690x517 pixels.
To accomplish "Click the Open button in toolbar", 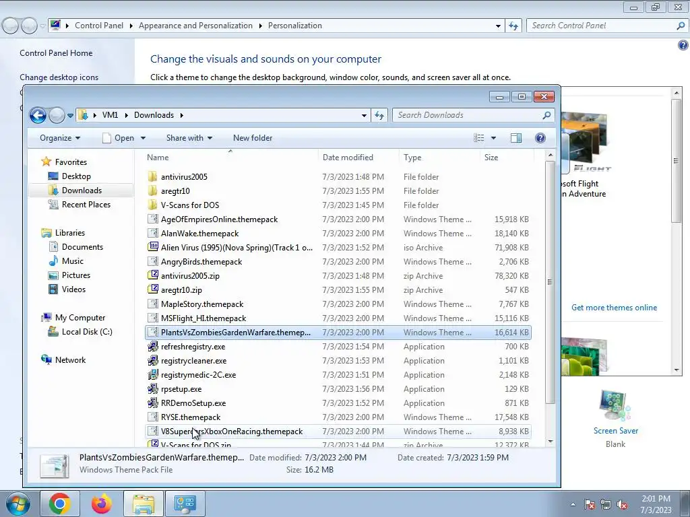I will click(x=119, y=138).
